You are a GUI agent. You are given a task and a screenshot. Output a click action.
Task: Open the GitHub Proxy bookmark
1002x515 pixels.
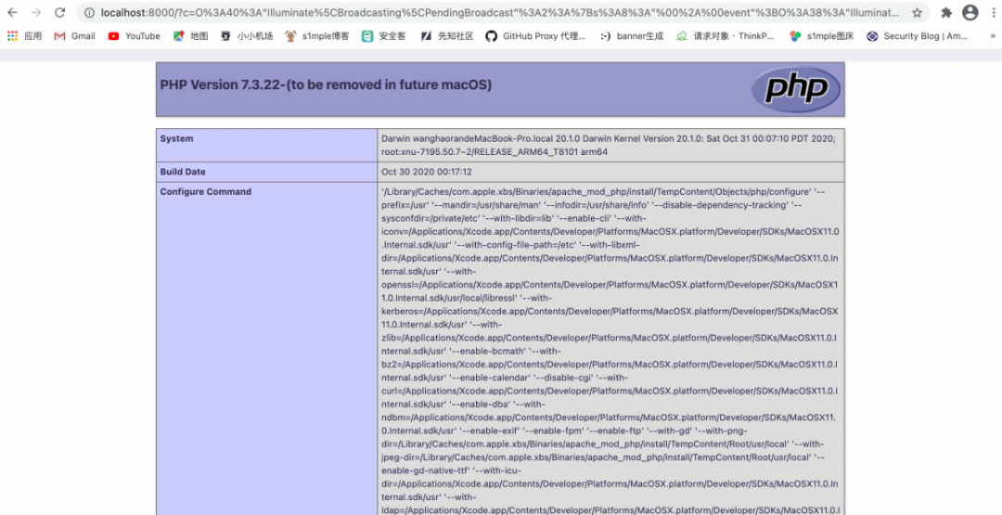pyautogui.click(x=535, y=36)
